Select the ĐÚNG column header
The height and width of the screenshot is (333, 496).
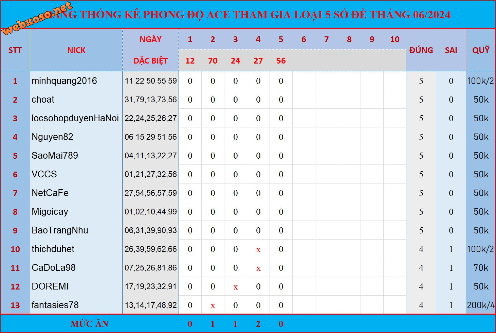(x=421, y=50)
